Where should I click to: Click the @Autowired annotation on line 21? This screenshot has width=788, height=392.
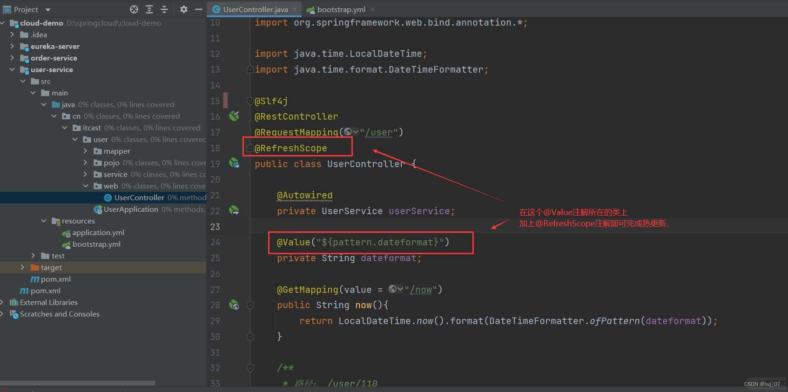click(305, 195)
